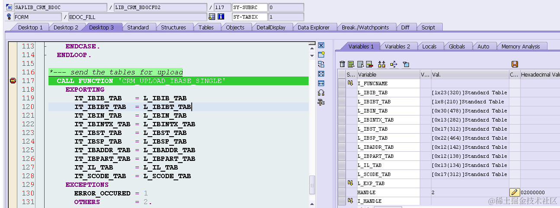Switch to the Locals tab
The image size is (560, 208).
tap(429, 46)
